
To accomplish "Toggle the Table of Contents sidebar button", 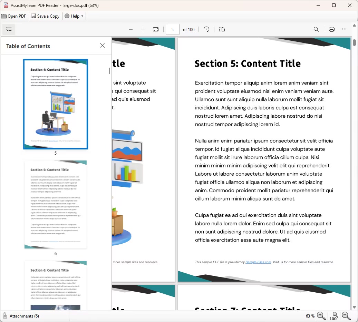I will click(9, 29).
